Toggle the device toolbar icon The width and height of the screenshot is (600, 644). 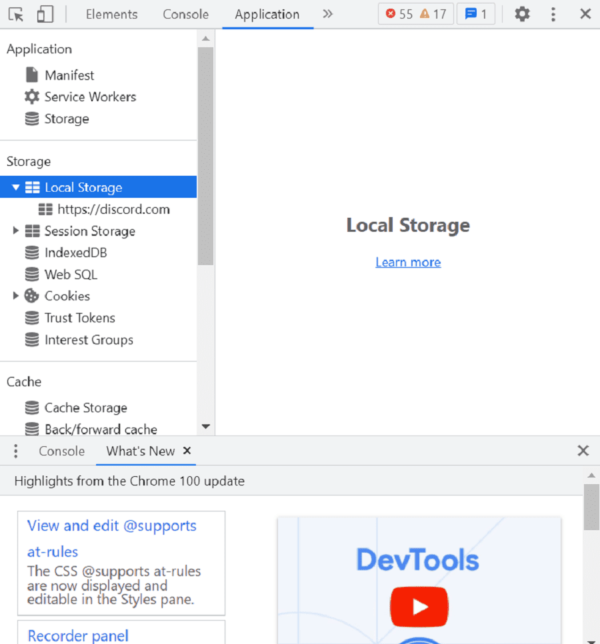click(x=45, y=14)
